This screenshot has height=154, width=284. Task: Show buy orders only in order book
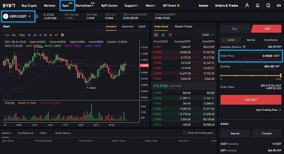(x=163, y=35)
